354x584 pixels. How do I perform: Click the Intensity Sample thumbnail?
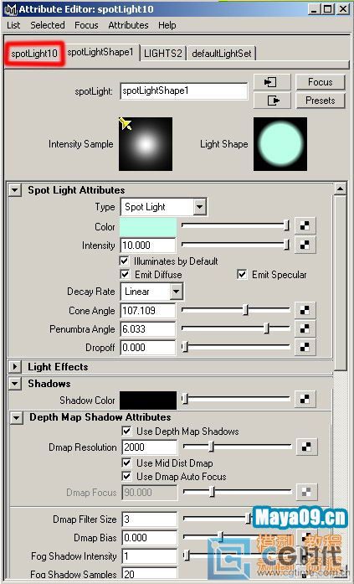146,144
